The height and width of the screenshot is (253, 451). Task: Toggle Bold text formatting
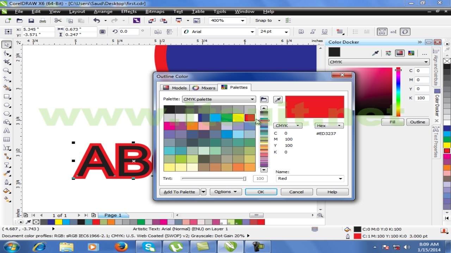pyautogui.click(x=301, y=32)
